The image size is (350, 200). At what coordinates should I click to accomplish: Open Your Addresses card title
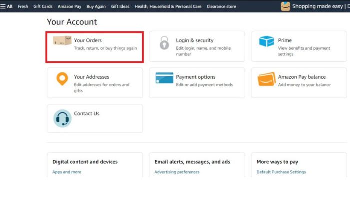91,77
